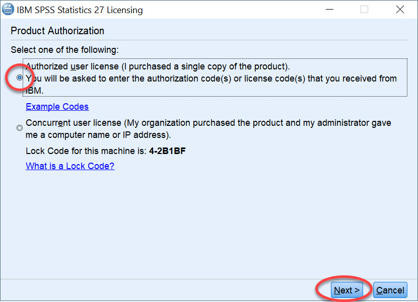Close the Licensing window
Image resolution: width=418 pixels, height=302 pixels.
(x=400, y=10)
